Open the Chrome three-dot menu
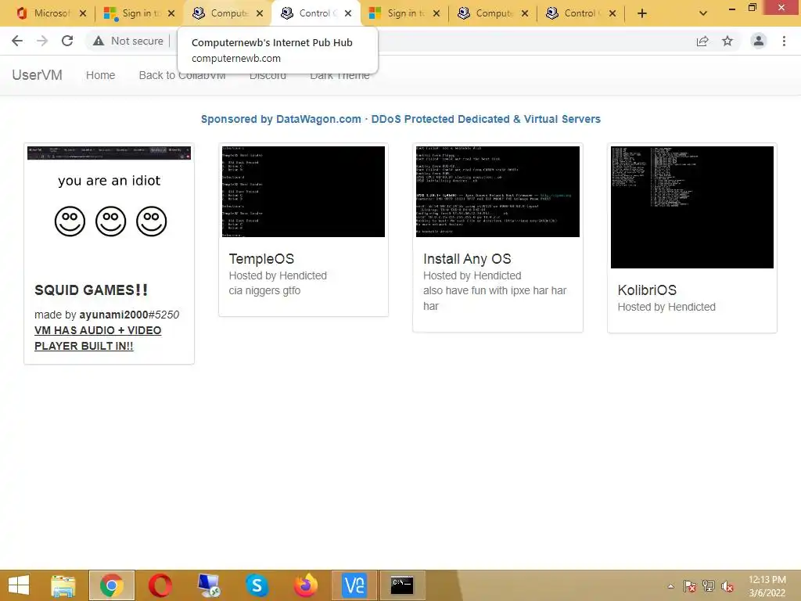The image size is (801, 601). click(x=784, y=41)
